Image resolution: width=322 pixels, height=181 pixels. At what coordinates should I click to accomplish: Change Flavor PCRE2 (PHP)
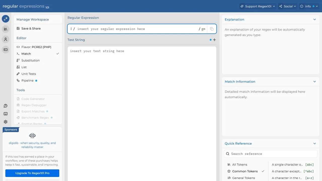click(38, 47)
